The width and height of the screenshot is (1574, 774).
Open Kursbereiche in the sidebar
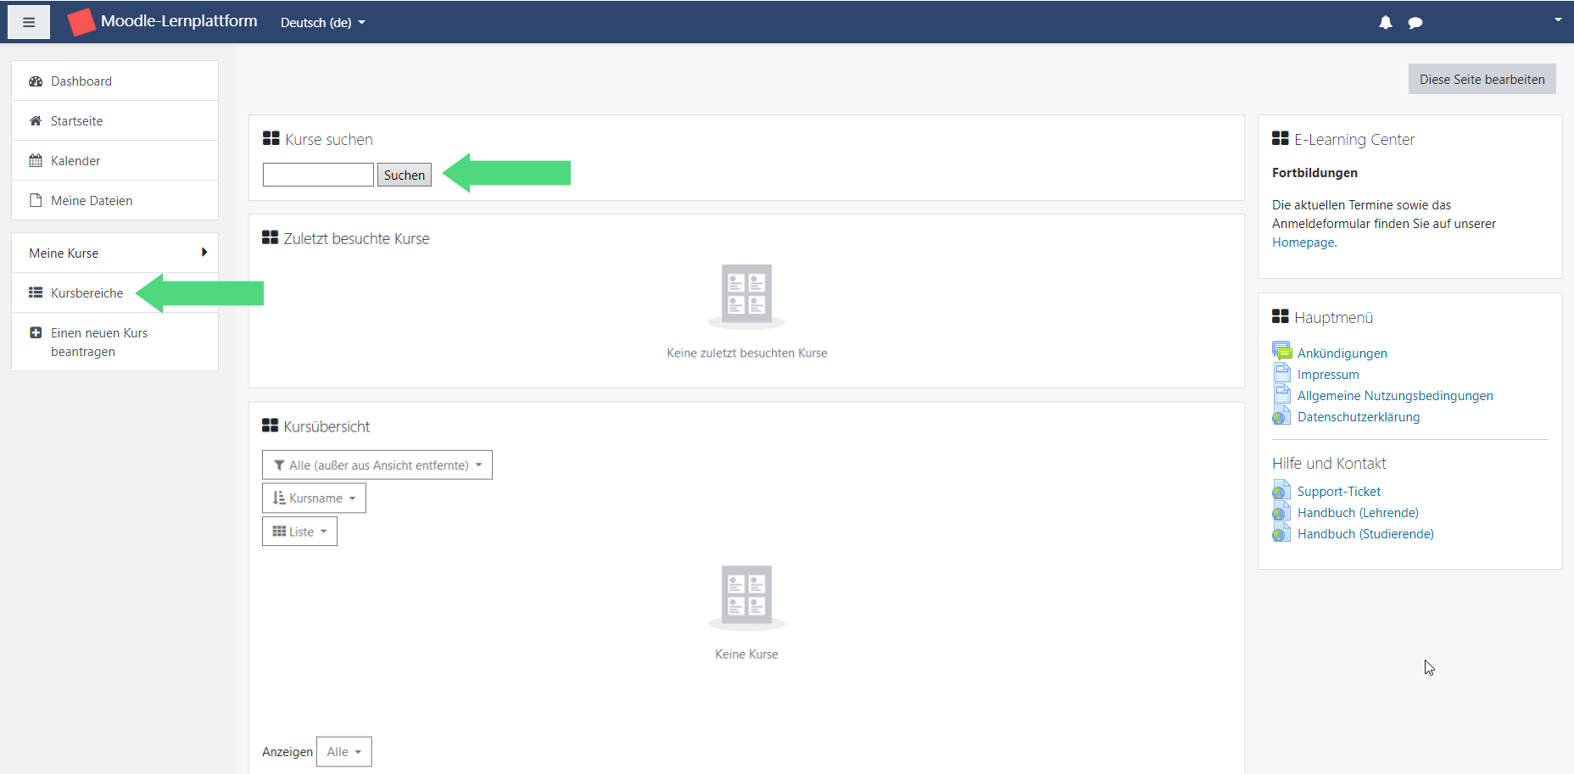click(114, 293)
